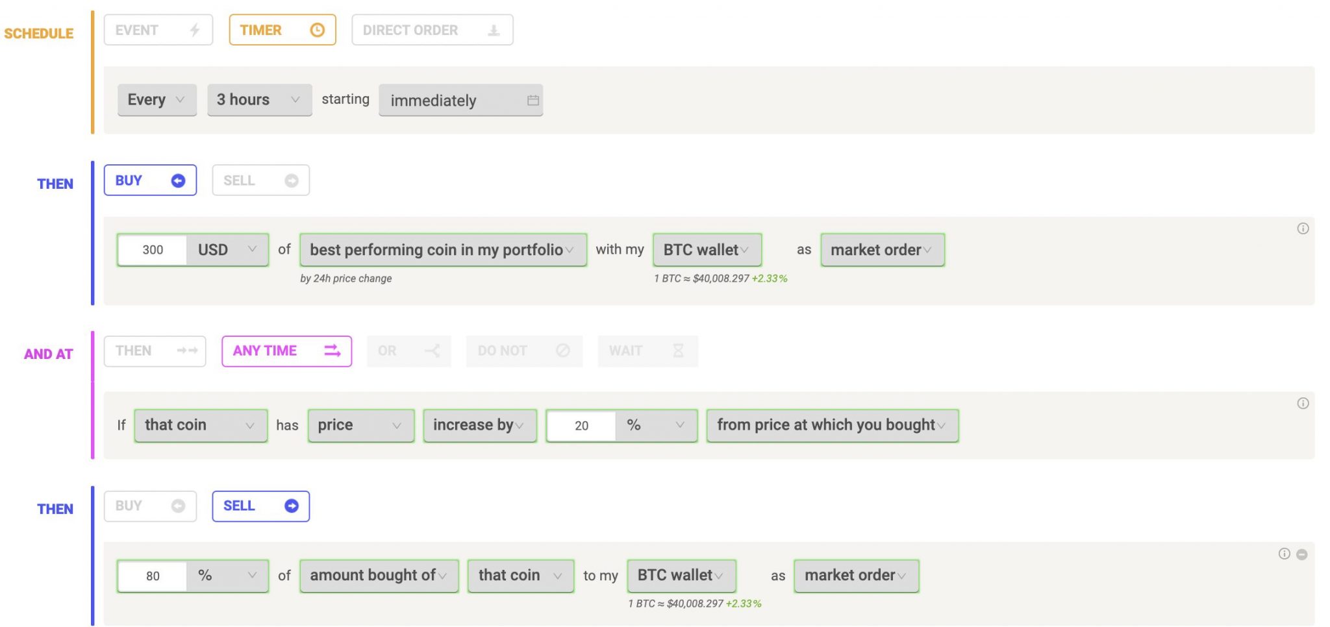This screenshot has width=1330, height=627.
Task: Click the prohibit icon on the DO NOT option
Action: pos(562,350)
